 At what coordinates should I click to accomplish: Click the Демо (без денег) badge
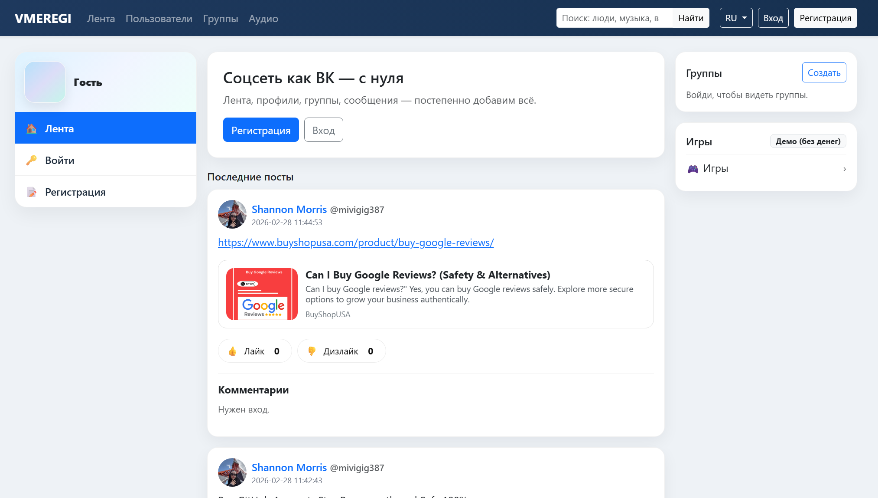tap(808, 141)
